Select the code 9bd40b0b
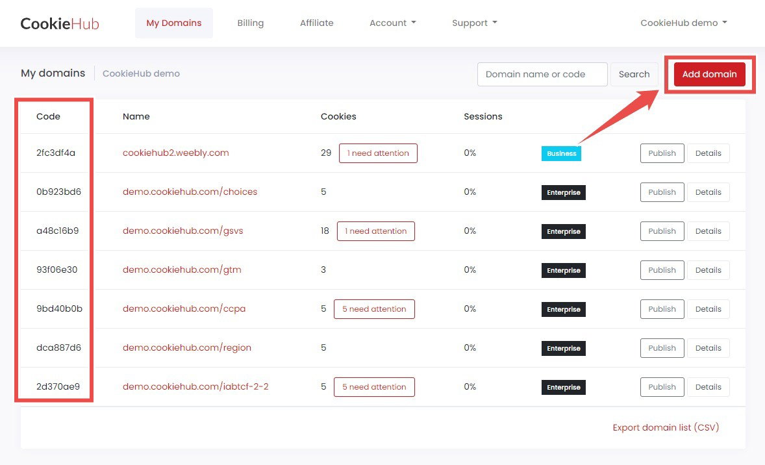Viewport: 765px width, 465px height. pos(60,309)
